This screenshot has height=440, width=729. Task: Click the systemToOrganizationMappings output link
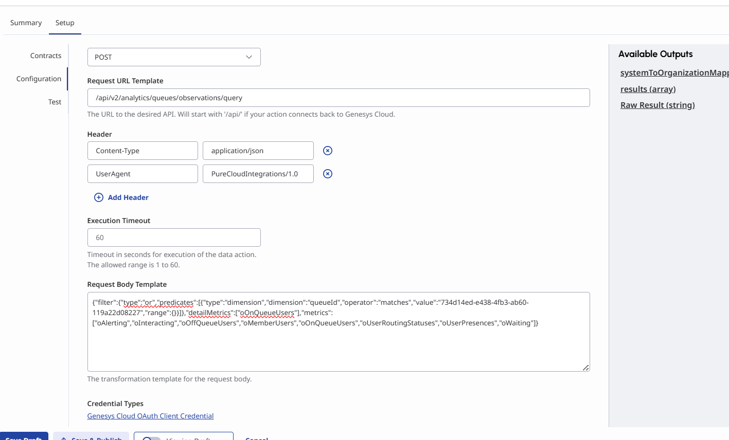coord(674,72)
